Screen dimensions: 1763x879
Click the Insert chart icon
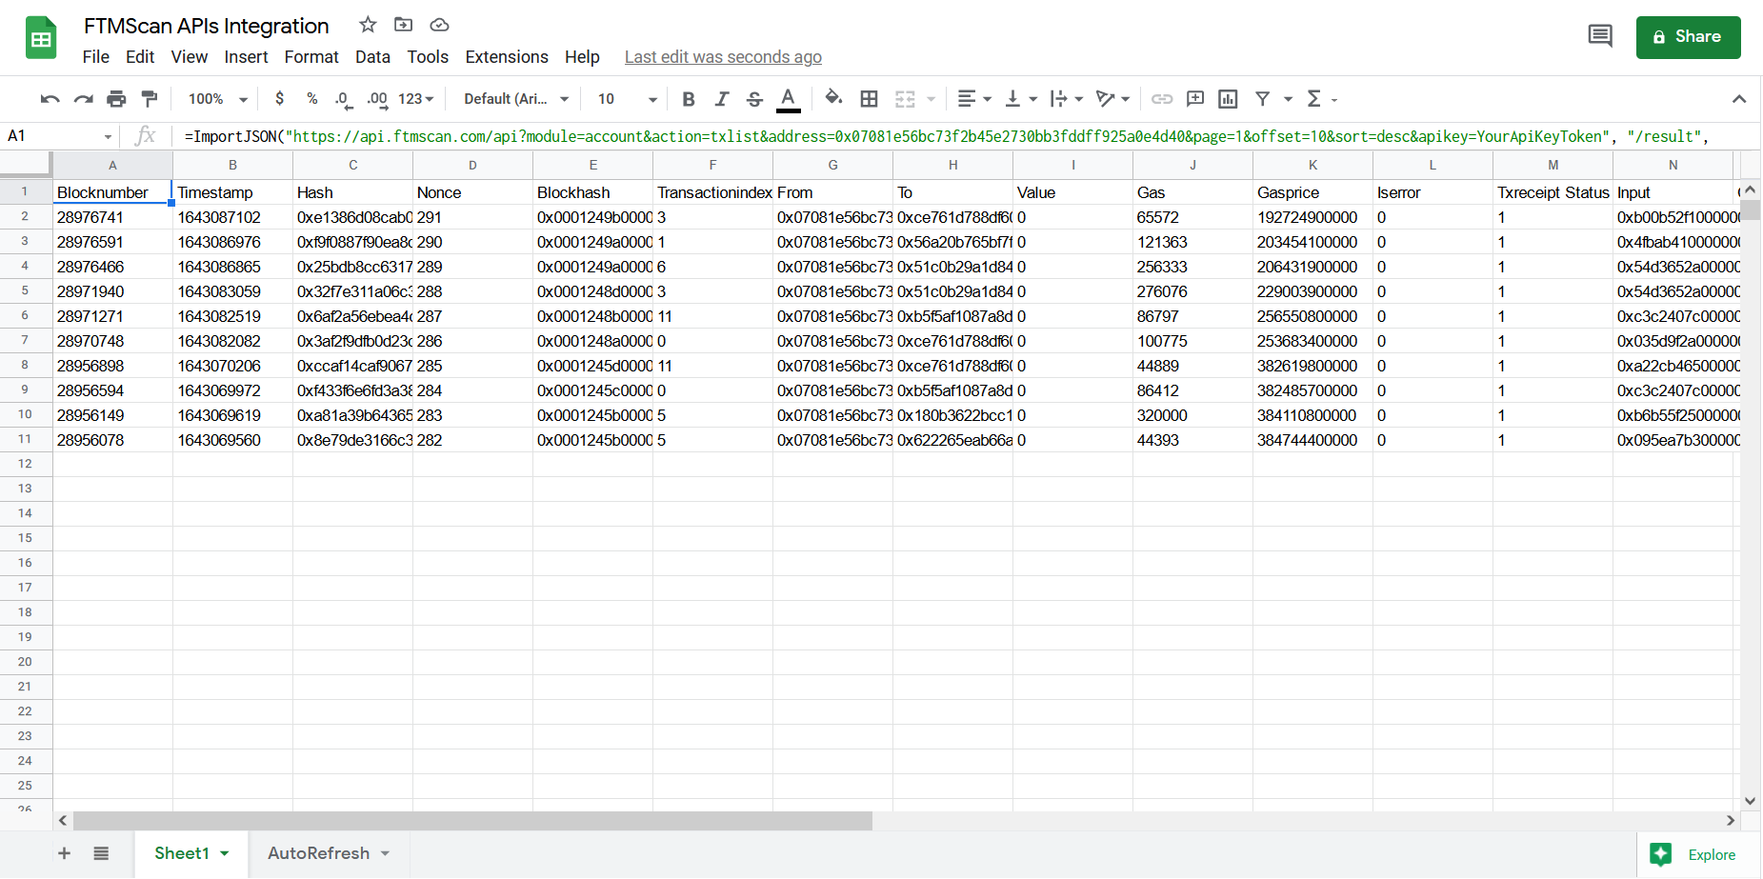click(x=1228, y=99)
